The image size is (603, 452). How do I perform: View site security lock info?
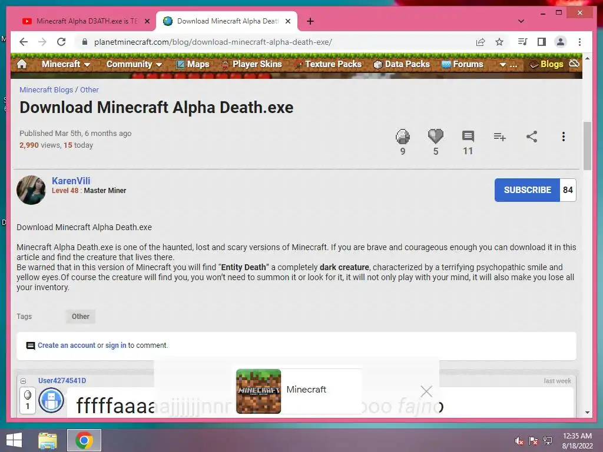click(x=85, y=42)
